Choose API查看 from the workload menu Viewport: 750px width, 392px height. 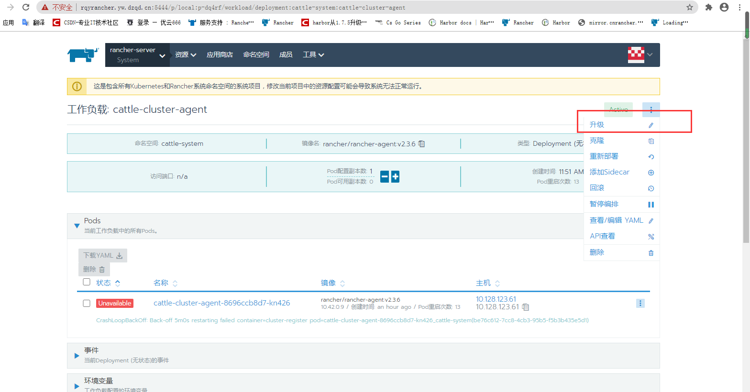(622, 236)
